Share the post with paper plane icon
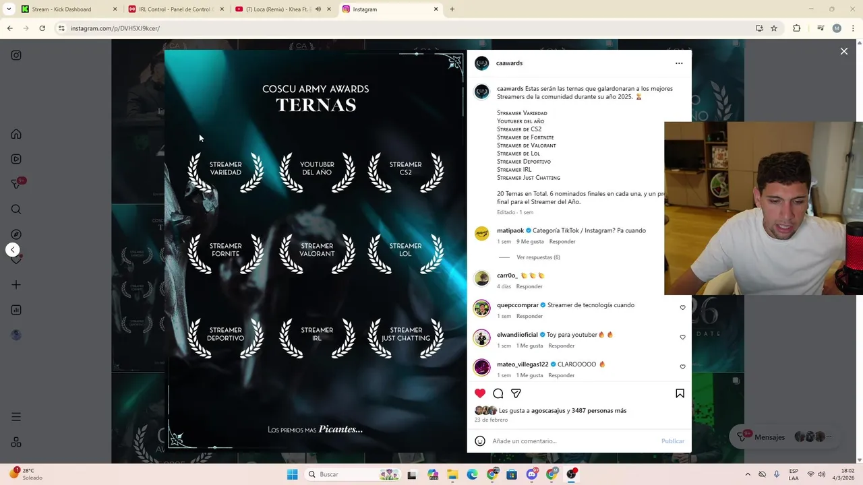Image resolution: width=863 pixels, height=485 pixels. [516, 393]
